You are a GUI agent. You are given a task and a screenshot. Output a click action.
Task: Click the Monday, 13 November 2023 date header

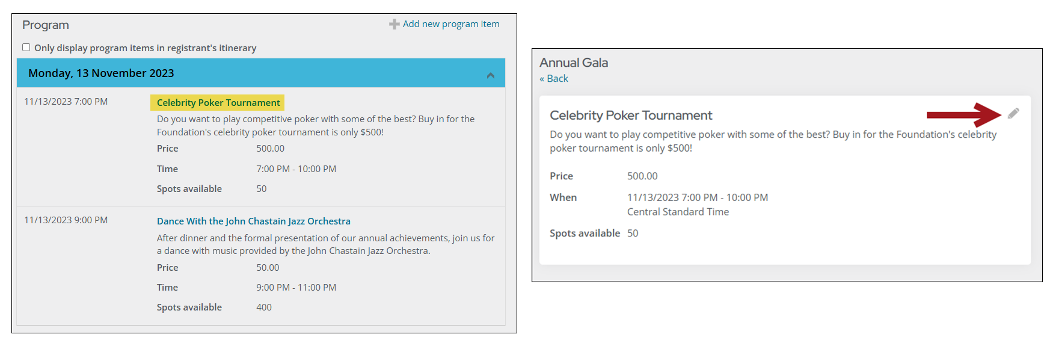tap(101, 73)
